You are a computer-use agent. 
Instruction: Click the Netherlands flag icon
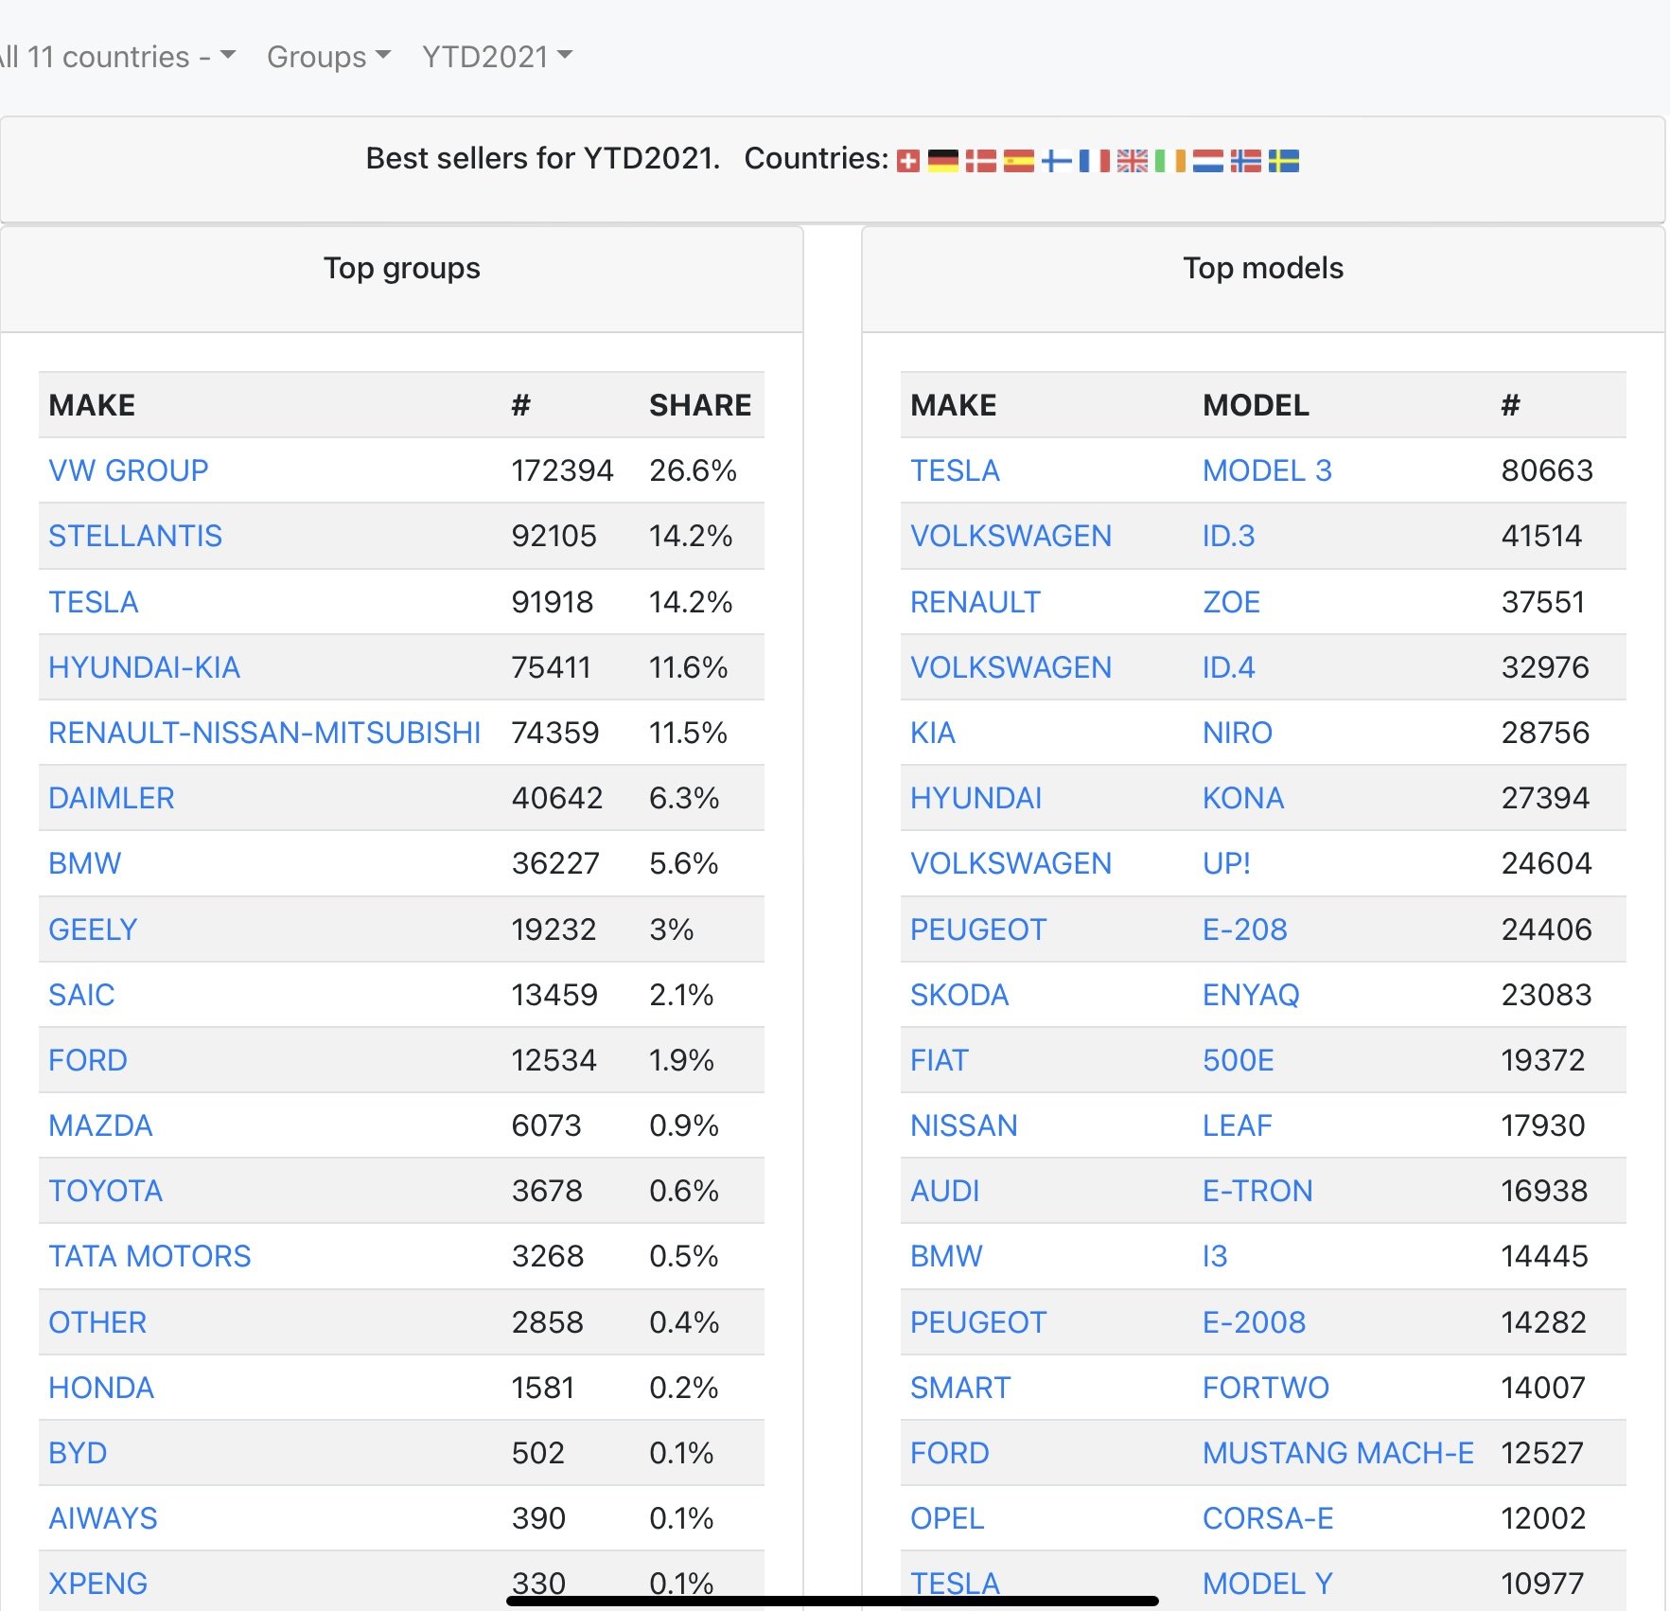click(1207, 161)
